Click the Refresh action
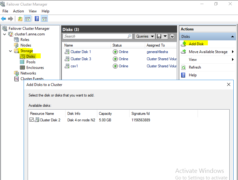This screenshot has width=238, height=180. click(x=195, y=67)
